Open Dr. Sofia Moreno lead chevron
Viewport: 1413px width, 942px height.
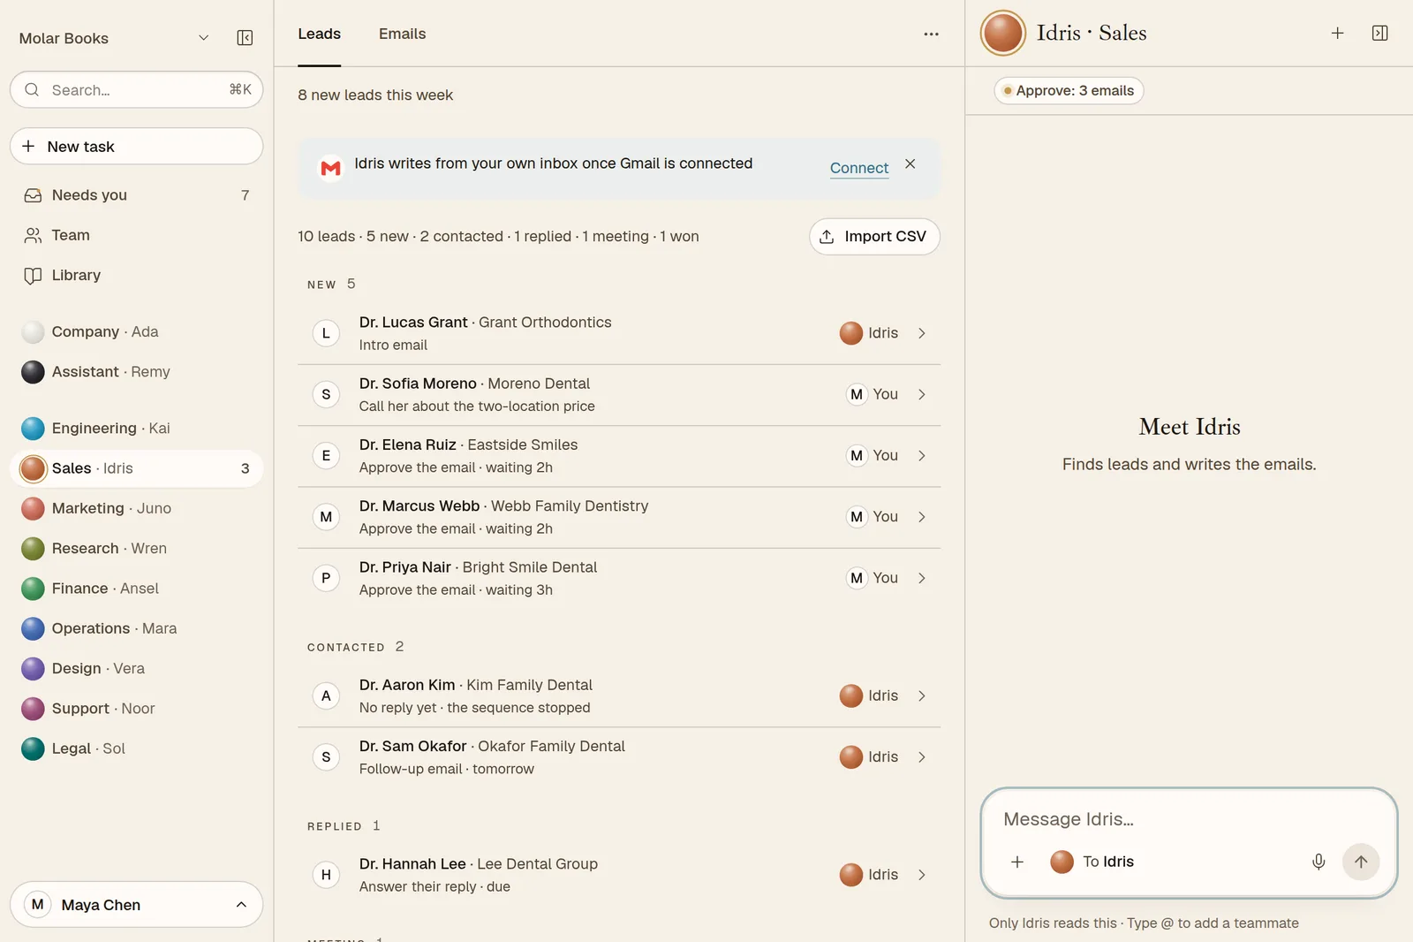[921, 394]
